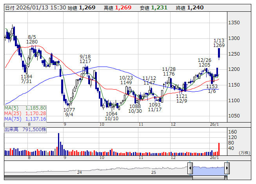Click the 9/18 1217 peak label
This screenshot has width=256, height=184.
(85, 59)
